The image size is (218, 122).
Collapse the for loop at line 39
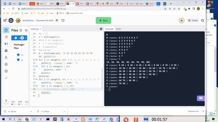[x=37, y=86]
